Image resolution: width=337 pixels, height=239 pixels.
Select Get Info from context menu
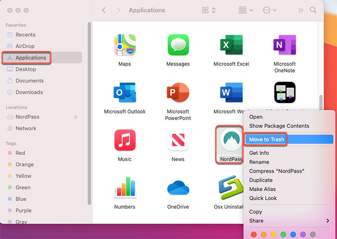259,153
